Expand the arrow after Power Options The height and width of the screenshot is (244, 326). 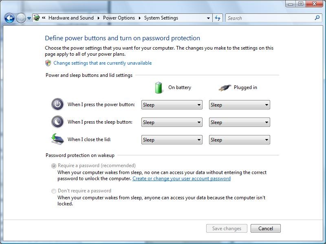tap(139, 18)
